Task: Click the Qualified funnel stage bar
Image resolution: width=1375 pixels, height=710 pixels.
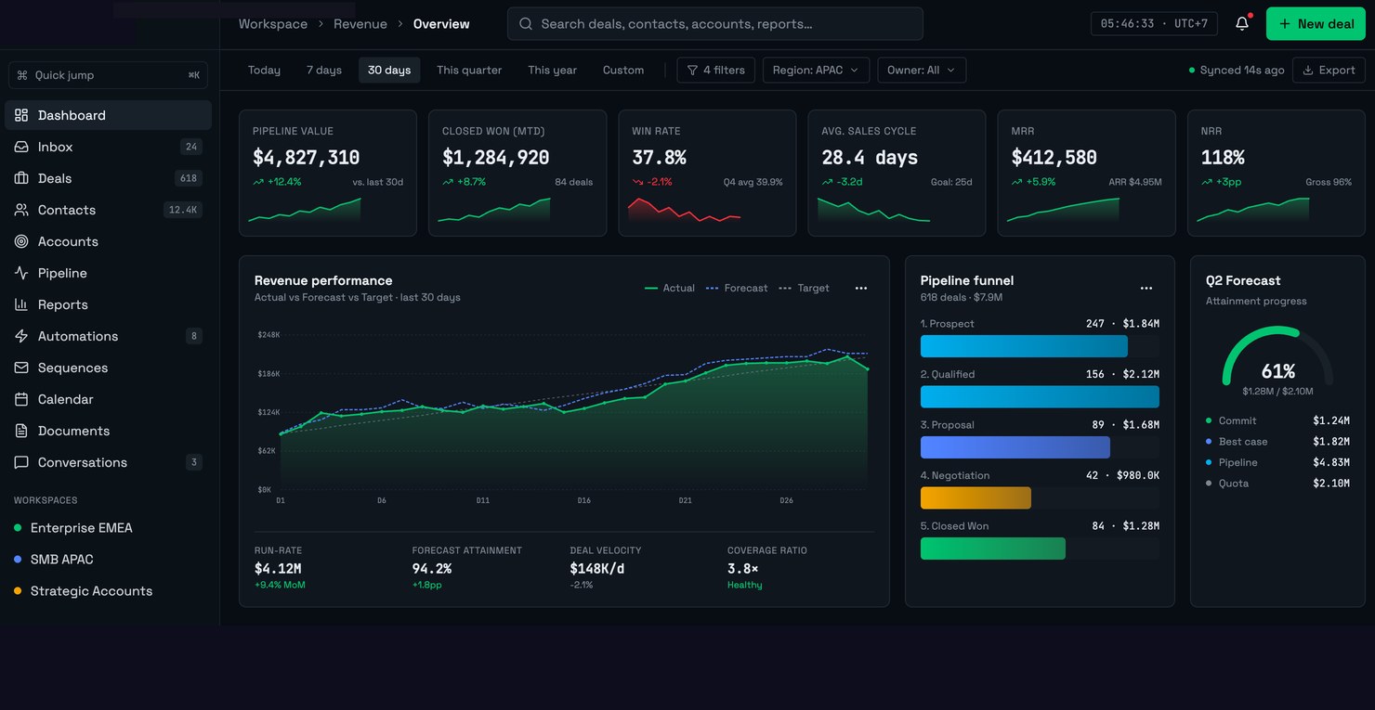Action: [1040, 397]
